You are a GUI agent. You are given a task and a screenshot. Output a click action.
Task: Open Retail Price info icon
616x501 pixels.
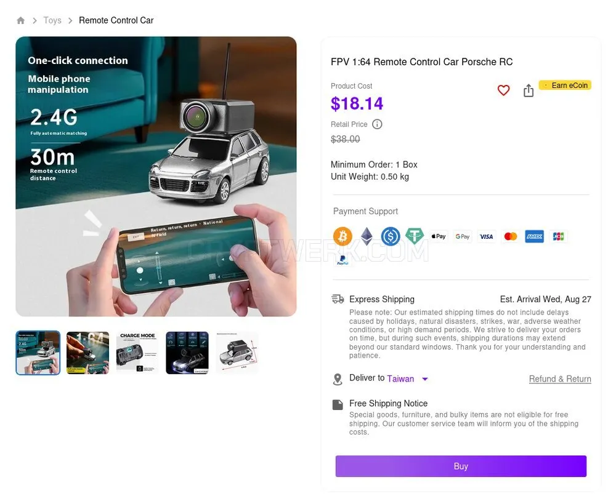377,124
